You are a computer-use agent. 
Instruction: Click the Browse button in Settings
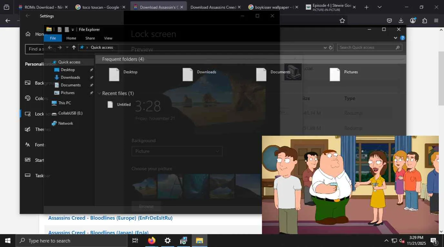tap(146, 206)
